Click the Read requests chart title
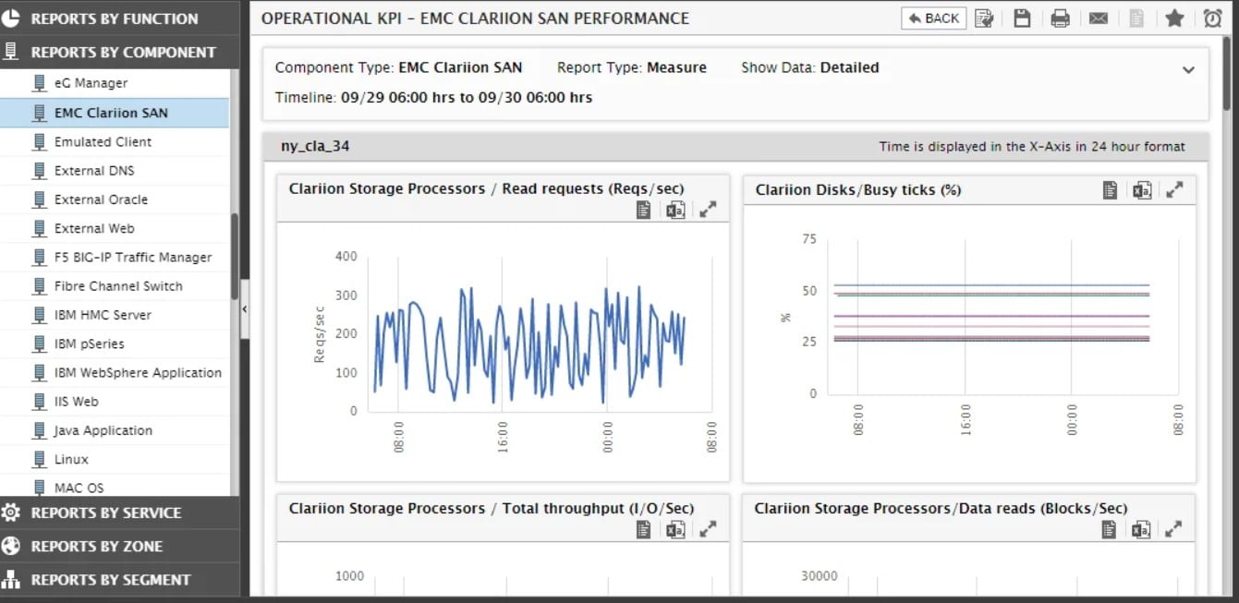Screen dimensions: 1239x603 point(486,188)
